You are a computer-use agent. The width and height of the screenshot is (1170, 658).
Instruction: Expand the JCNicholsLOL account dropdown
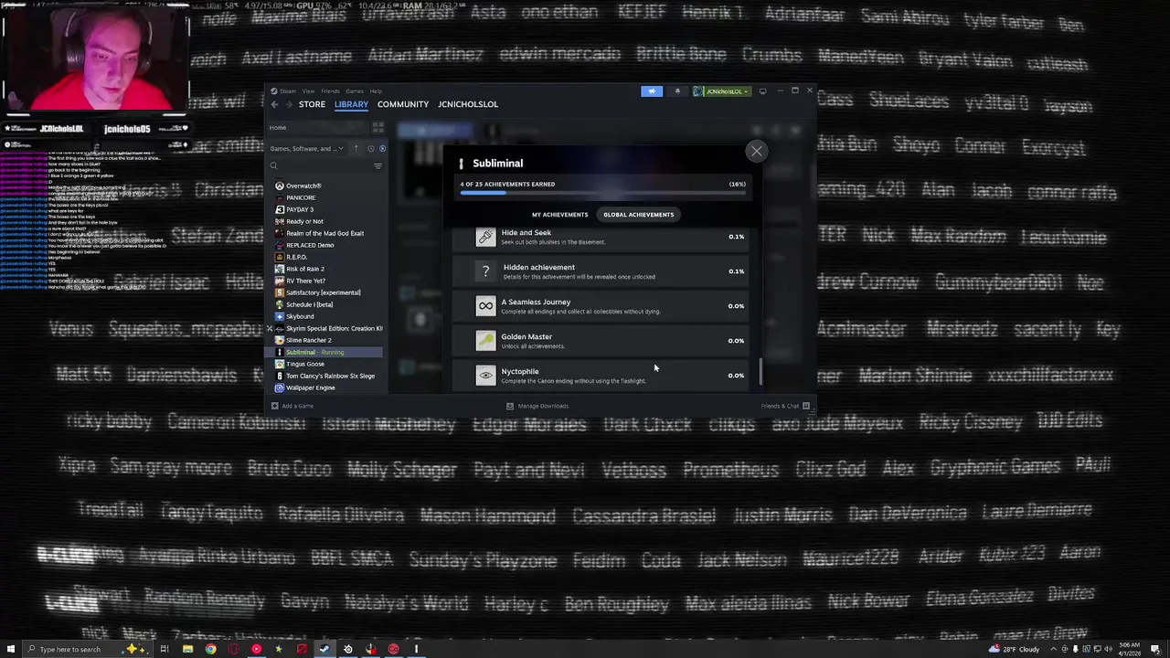pos(721,91)
